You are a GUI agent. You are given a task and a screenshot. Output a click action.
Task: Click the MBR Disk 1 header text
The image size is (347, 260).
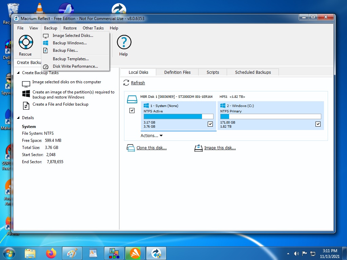point(176,96)
